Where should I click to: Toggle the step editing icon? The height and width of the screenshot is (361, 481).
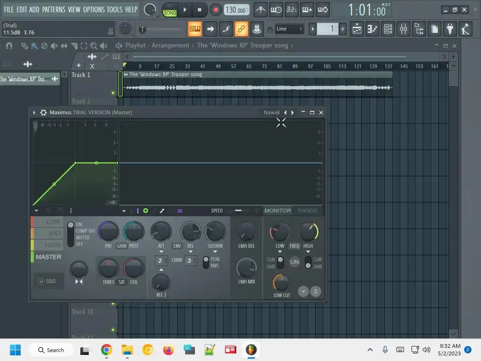(226, 29)
